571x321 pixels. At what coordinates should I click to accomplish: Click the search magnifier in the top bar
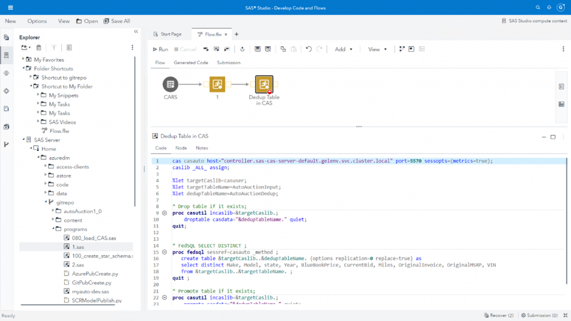coord(538,8)
